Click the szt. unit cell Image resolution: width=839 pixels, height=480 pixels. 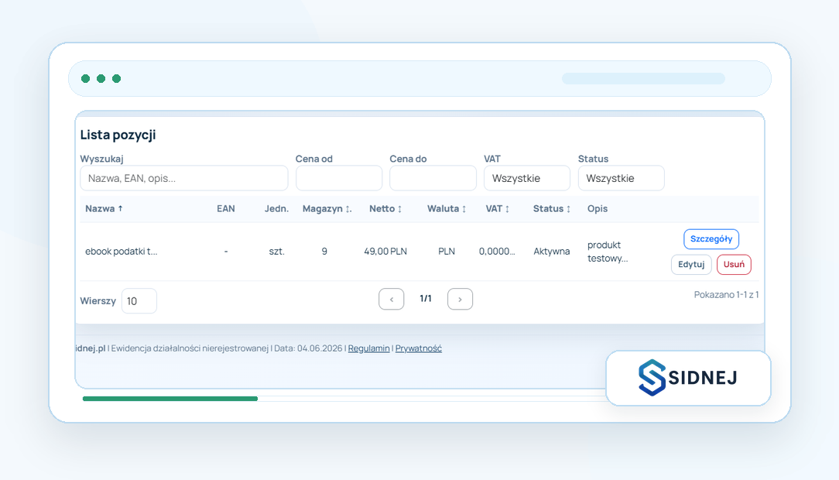[x=276, y=252]
